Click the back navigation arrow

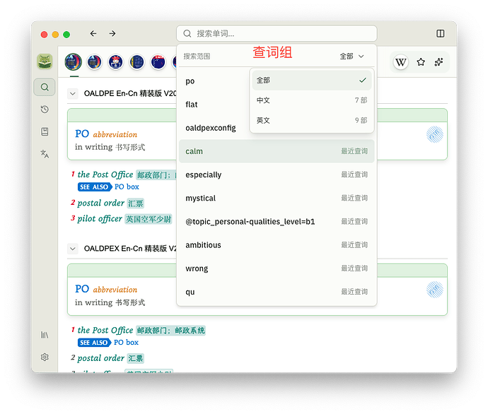pos(93,33)
